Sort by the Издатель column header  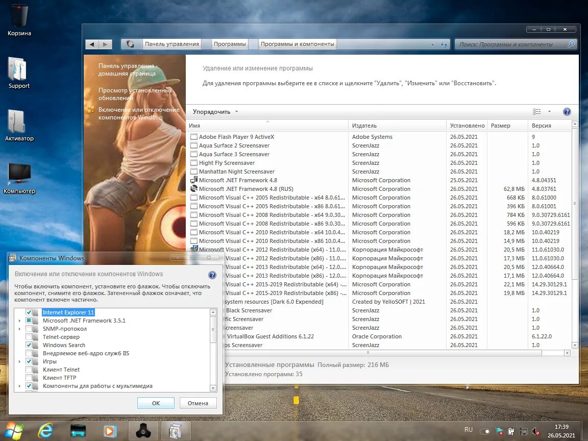click(x=397, y=126)
